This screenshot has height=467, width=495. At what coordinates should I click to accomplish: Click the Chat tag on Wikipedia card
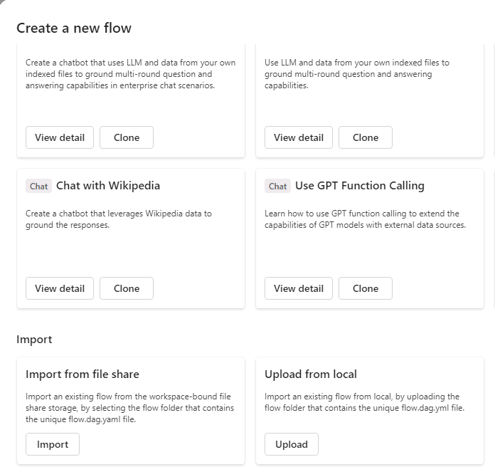[38, 186]
